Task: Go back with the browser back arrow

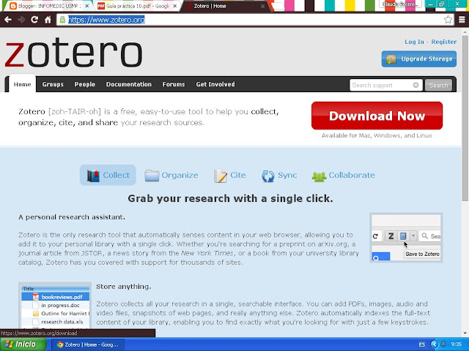Action: coord(8,20)
